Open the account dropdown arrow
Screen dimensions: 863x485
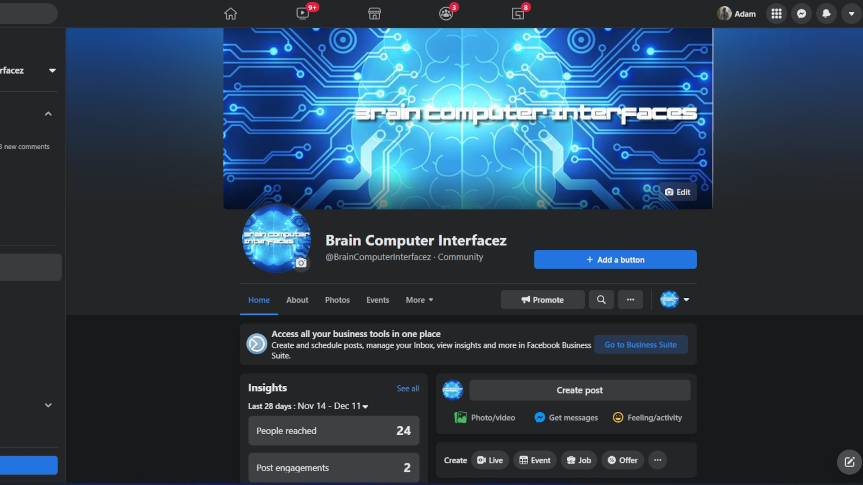851,13
